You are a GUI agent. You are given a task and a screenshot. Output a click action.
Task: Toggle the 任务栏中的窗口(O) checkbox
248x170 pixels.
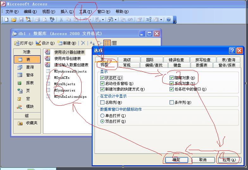click(x=171, y=89)
